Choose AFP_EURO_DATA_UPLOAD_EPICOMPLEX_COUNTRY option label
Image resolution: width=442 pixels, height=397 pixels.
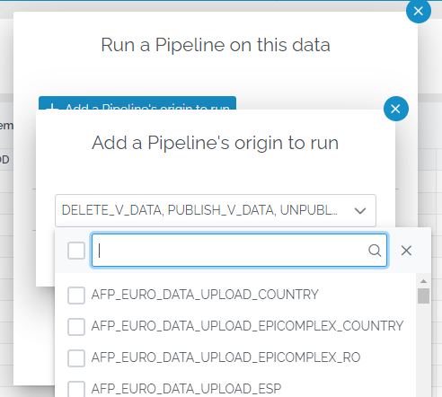pyautogui.click(x=247, y=326)
